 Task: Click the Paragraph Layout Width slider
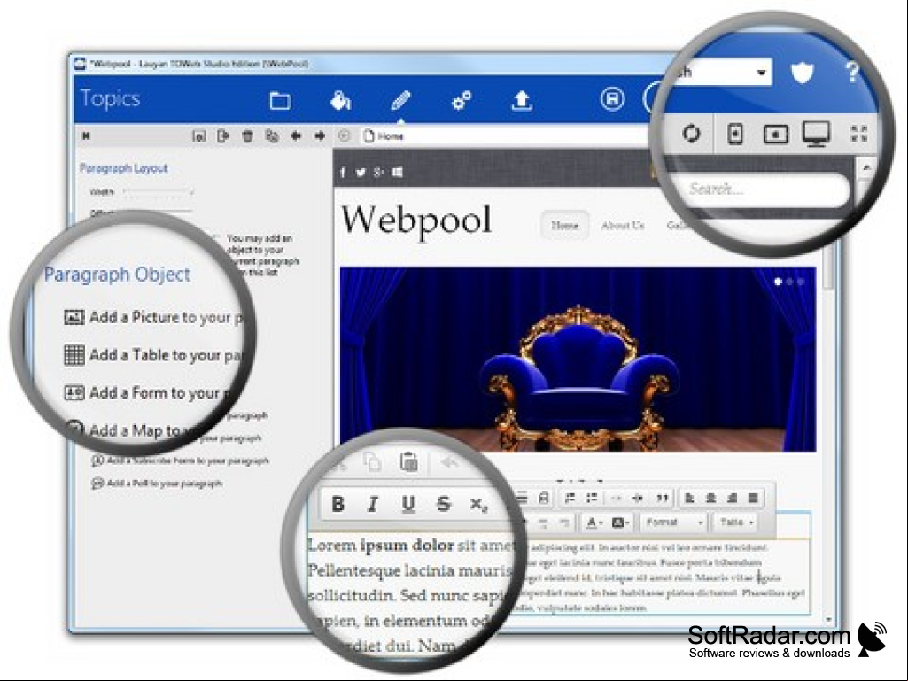coord(158,191)
